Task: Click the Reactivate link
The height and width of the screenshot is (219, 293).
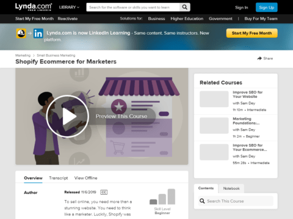Action: tap(68, 19)
